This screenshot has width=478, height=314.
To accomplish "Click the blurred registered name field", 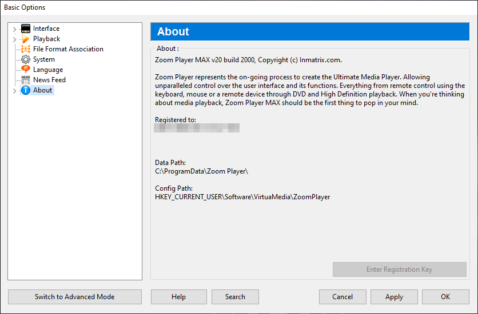I will [x=197, y=128].
